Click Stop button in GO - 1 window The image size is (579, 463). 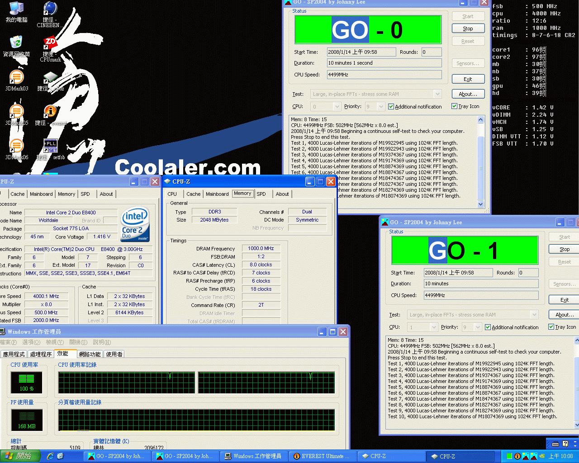[x=565, y=249]
